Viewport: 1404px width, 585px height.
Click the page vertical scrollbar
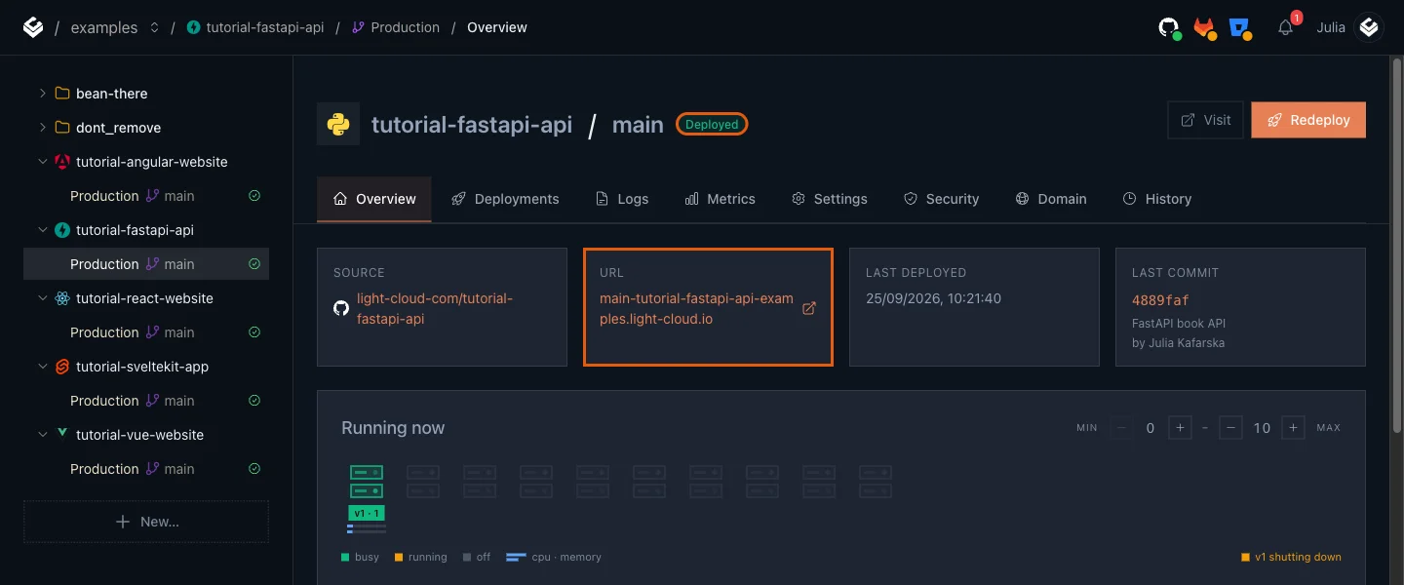coord(1397,244)
